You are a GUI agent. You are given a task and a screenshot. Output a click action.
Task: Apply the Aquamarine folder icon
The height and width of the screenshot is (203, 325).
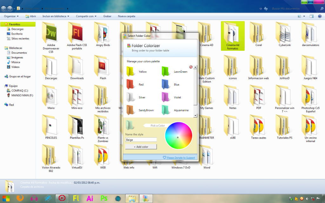[x=165, y=110]
